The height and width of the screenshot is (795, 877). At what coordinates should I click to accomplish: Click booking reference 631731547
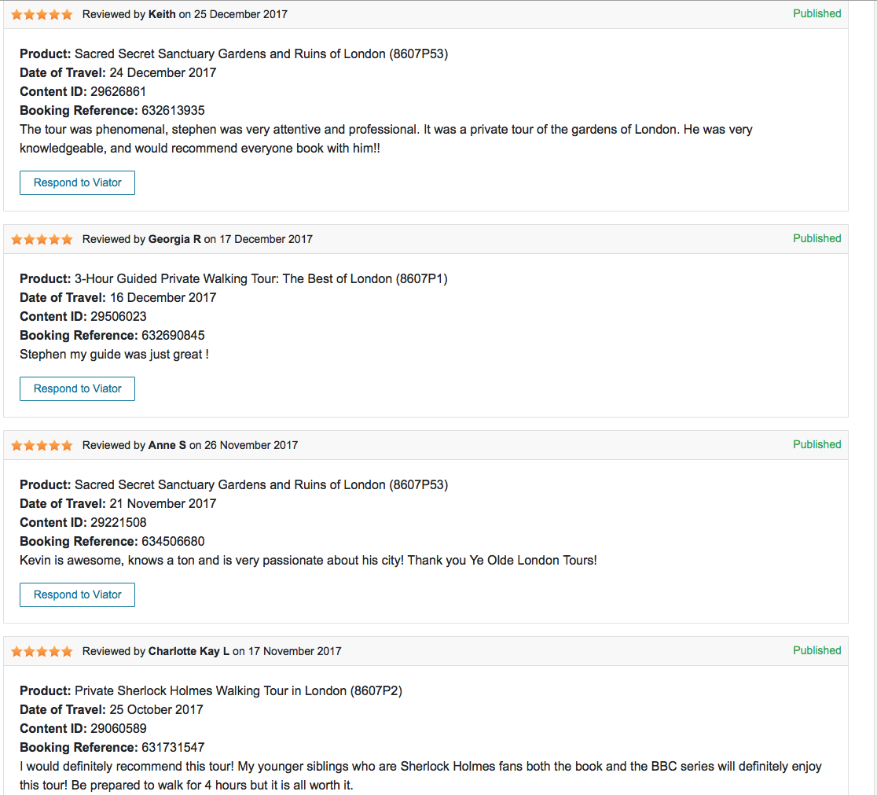coord(173,747)
